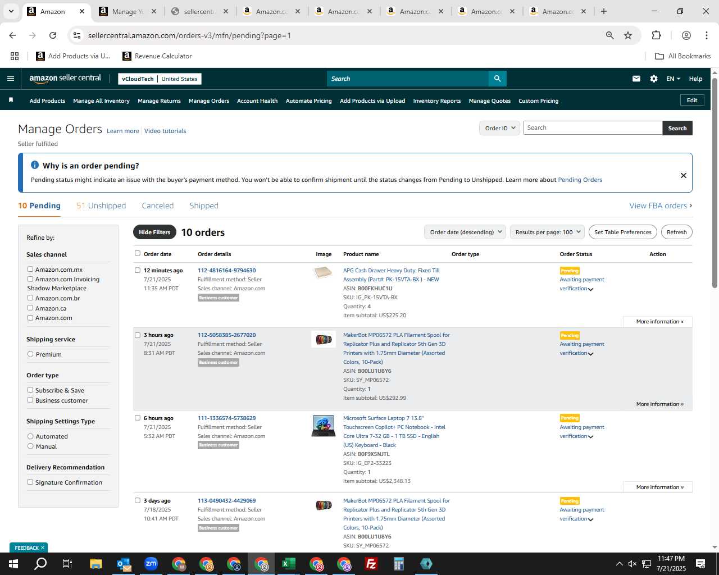This screenshot has width=719, height=575.
Task: Click the Windows Start button
Action: [13, 564]
